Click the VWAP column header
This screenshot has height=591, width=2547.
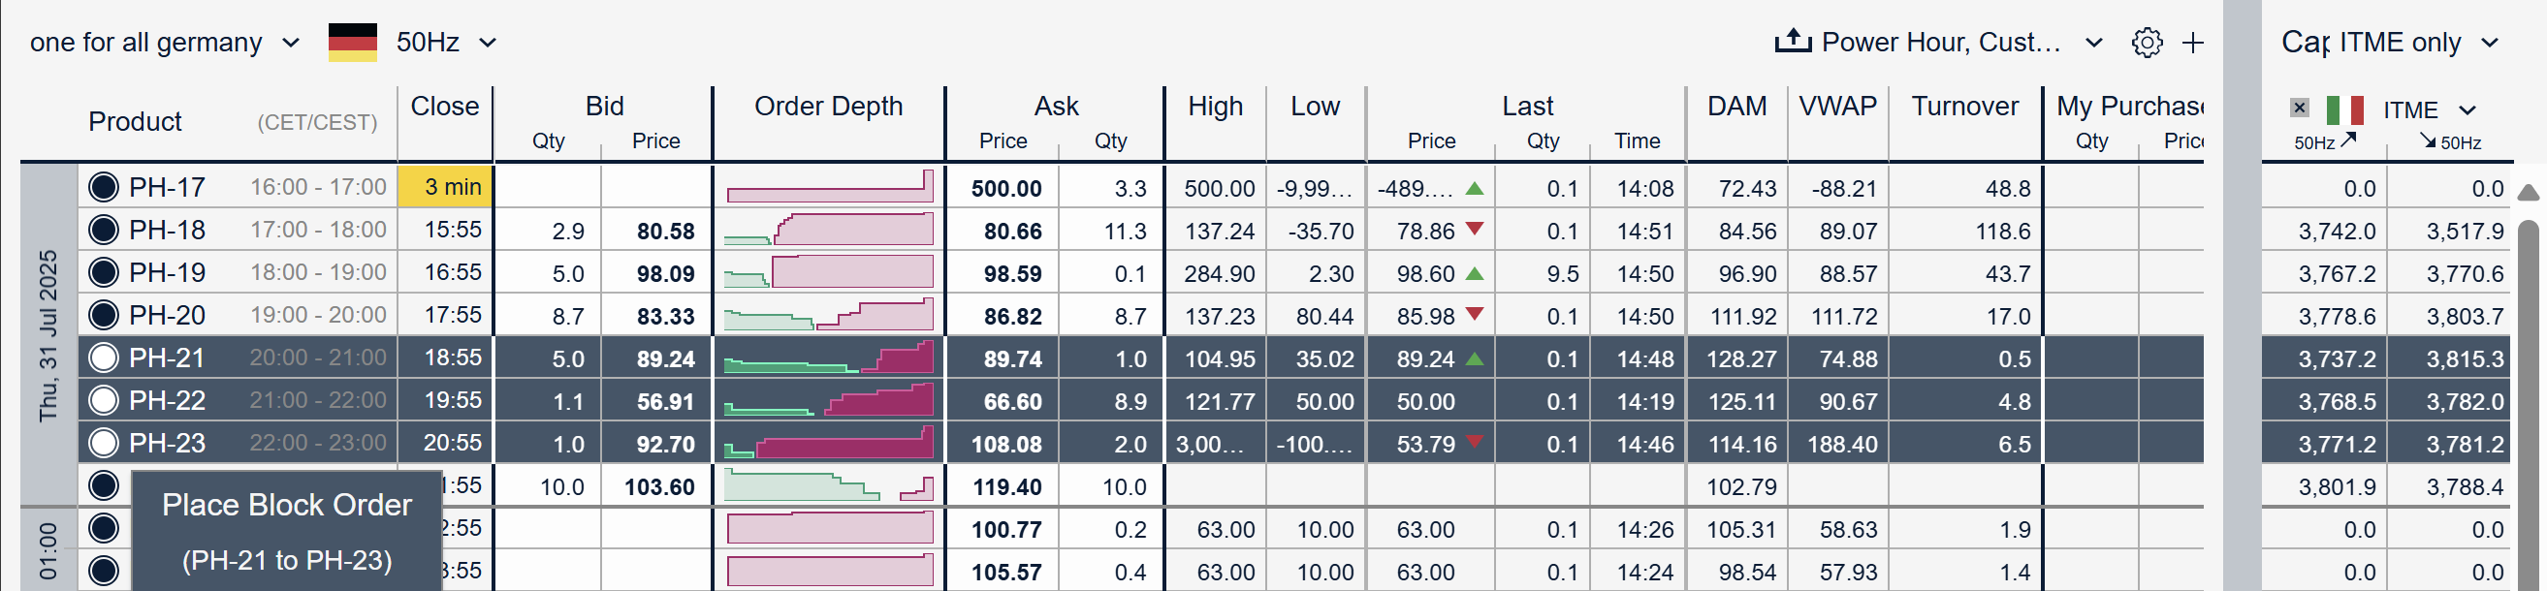tap(1837, 106)
